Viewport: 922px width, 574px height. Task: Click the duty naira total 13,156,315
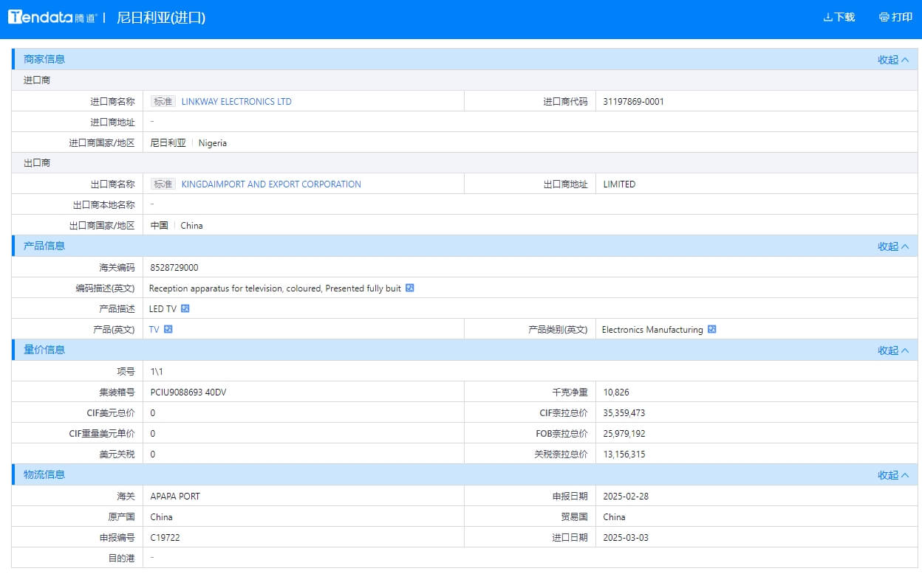624,454
